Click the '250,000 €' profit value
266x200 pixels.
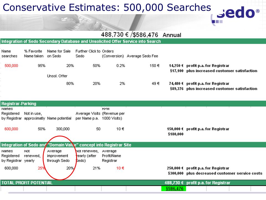tap(175, 168)
